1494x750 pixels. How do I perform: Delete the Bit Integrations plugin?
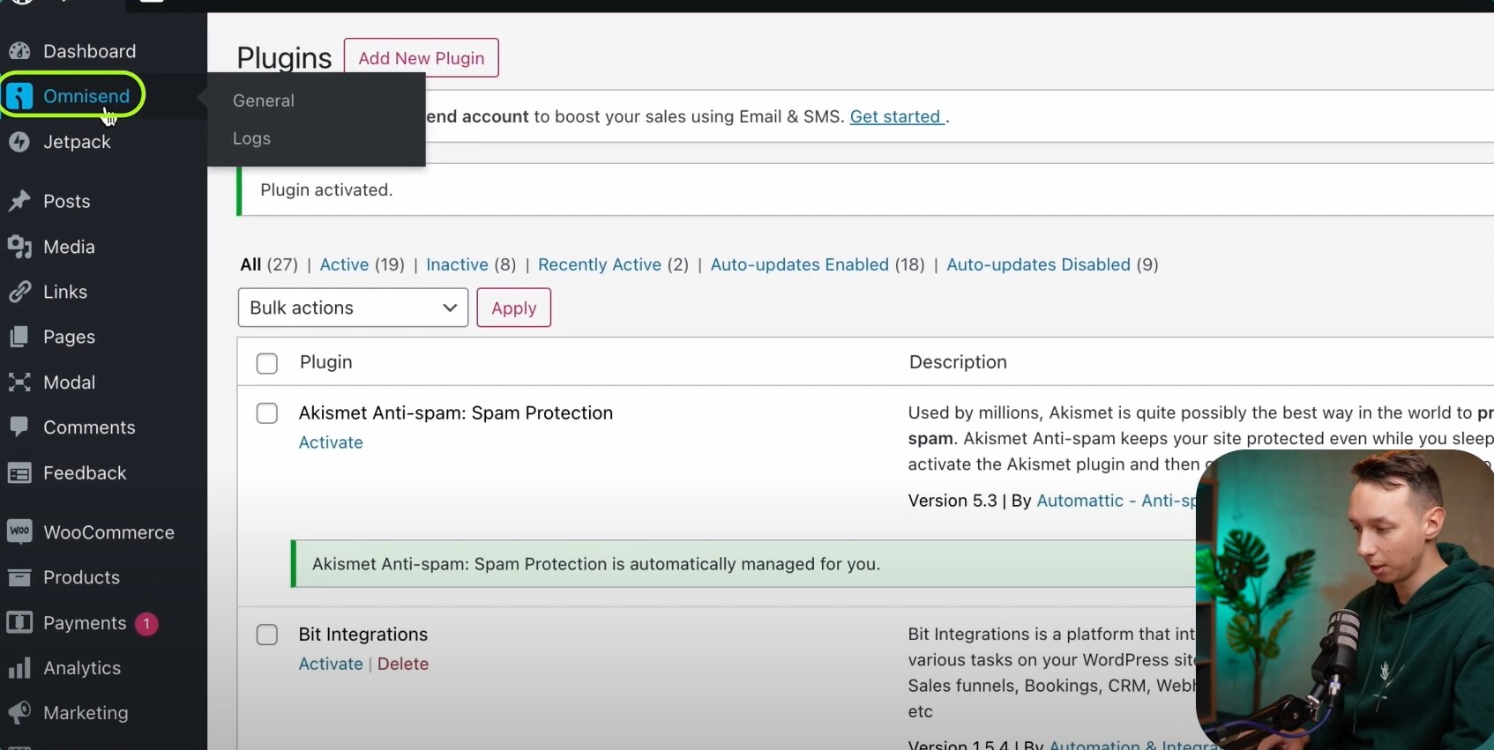pos(403,664)
